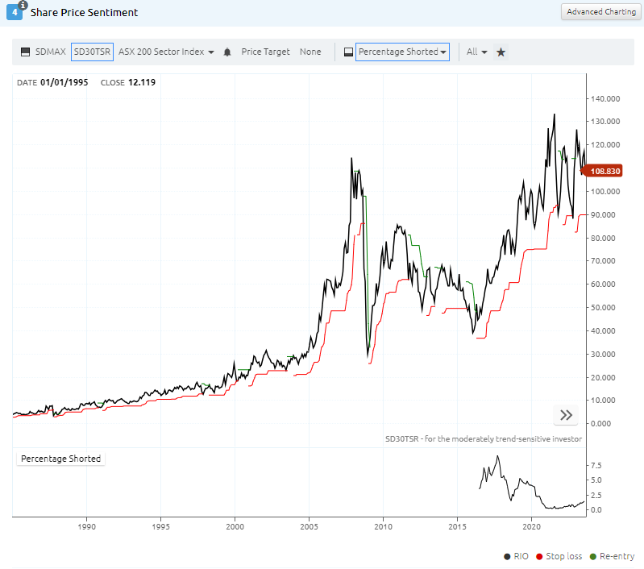Toggle the Re-entry legend entry
Viewport: 644px width, 569px height.
click(612, 556)
